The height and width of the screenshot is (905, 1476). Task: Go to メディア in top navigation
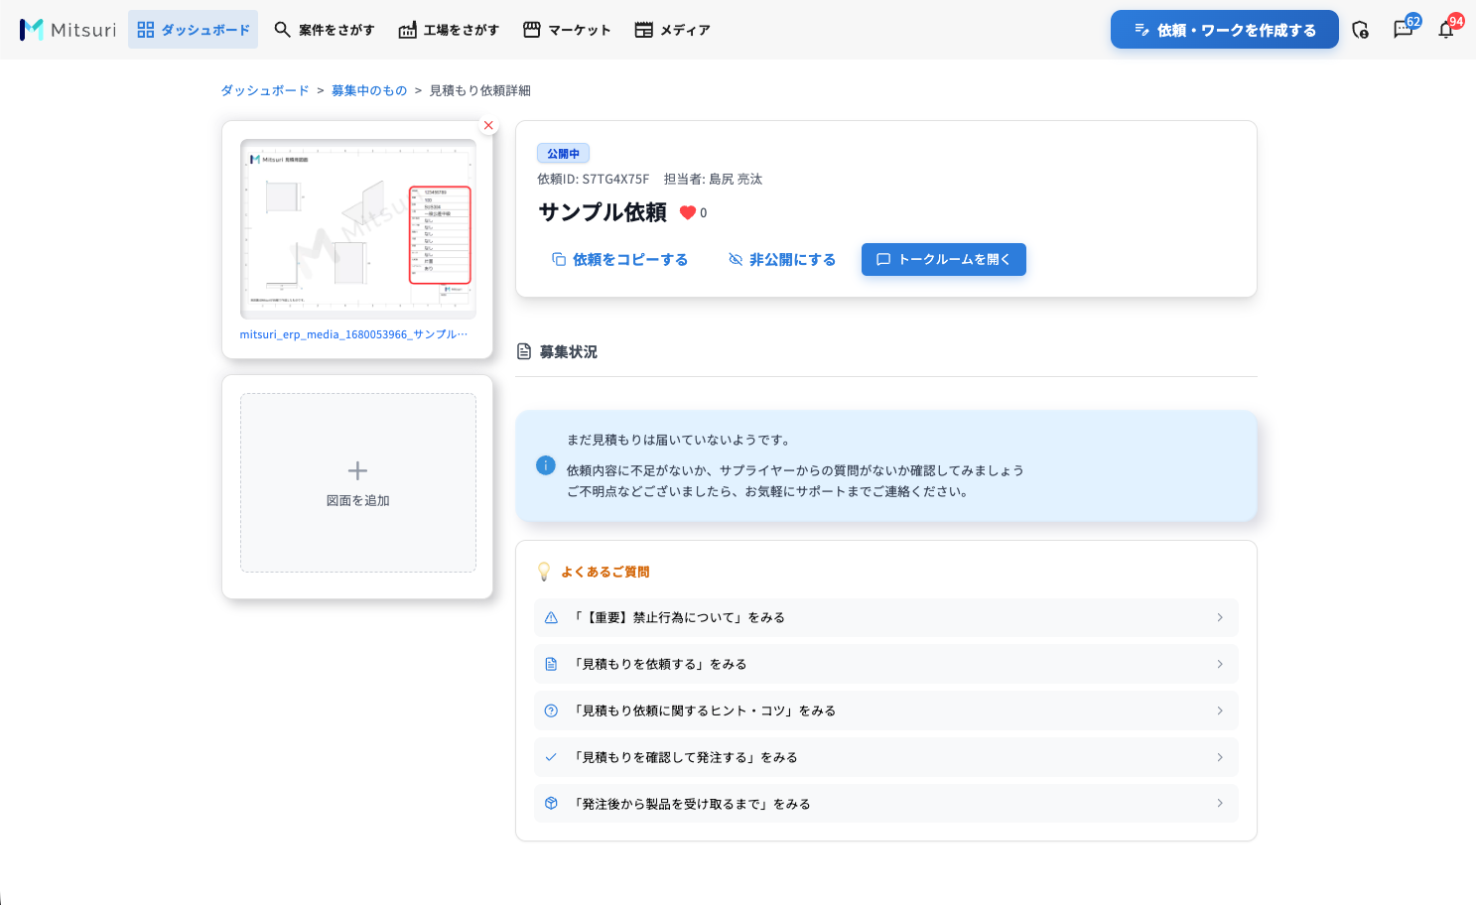(x=673, y=30)
